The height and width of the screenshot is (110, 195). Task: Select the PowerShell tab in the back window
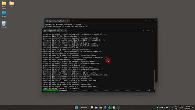(x=58, y=21)
